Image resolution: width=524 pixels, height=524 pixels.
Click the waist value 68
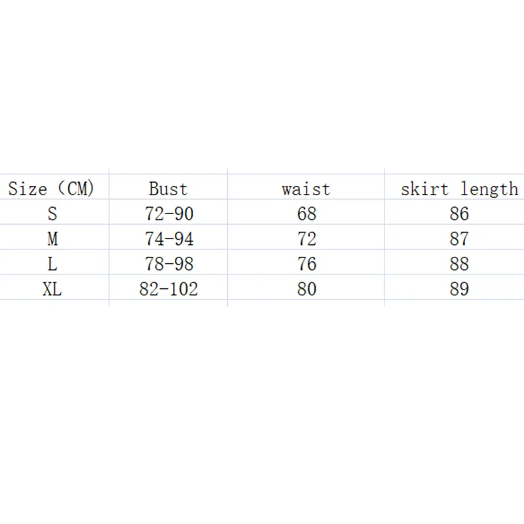pos(307,214)
